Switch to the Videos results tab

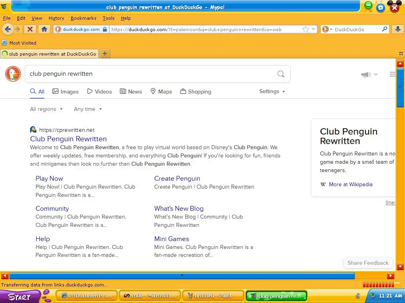tap(99, 92)
